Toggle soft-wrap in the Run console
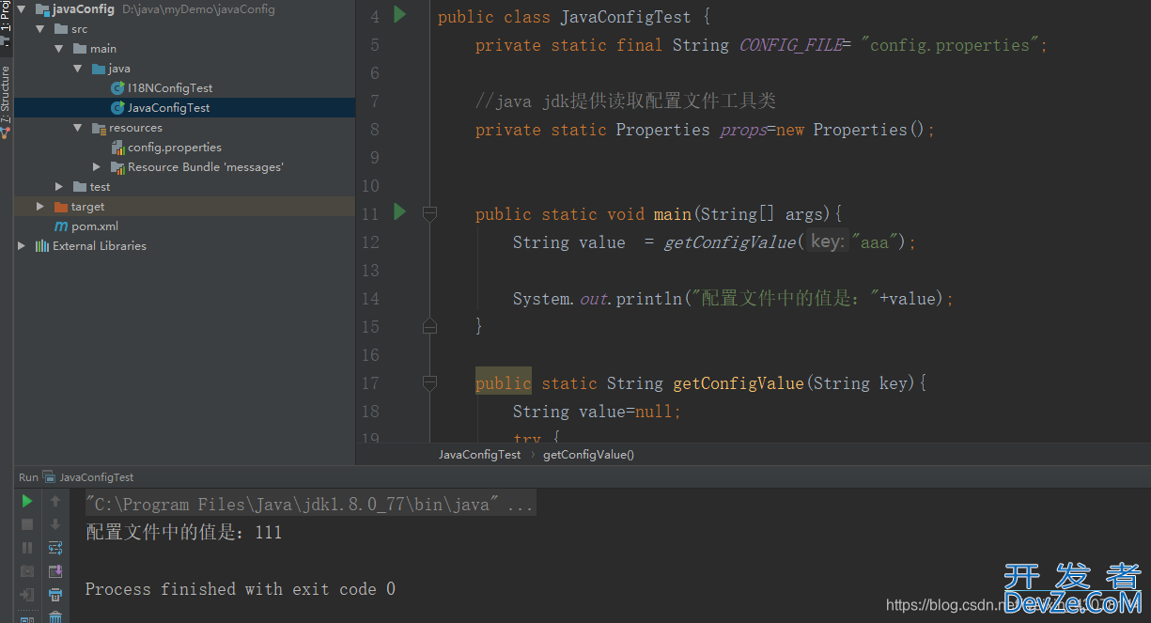Screen dimensions: 1151x623 pos(55,548)
